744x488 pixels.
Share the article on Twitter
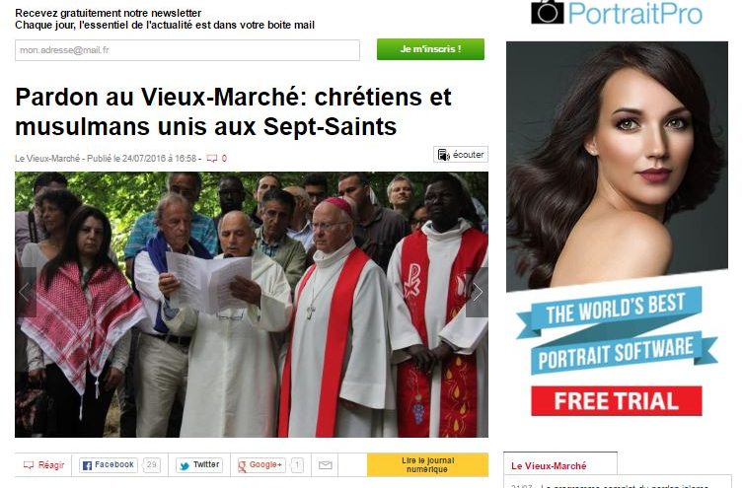pyautogui.click(x=199, y=465)
